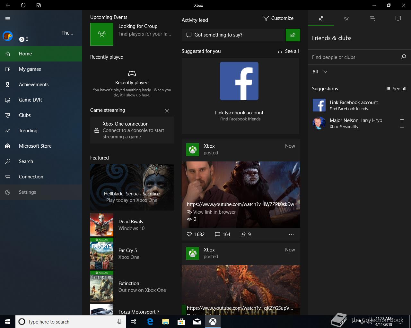Open Microsoft Store taskbar icon

[181, 322]
